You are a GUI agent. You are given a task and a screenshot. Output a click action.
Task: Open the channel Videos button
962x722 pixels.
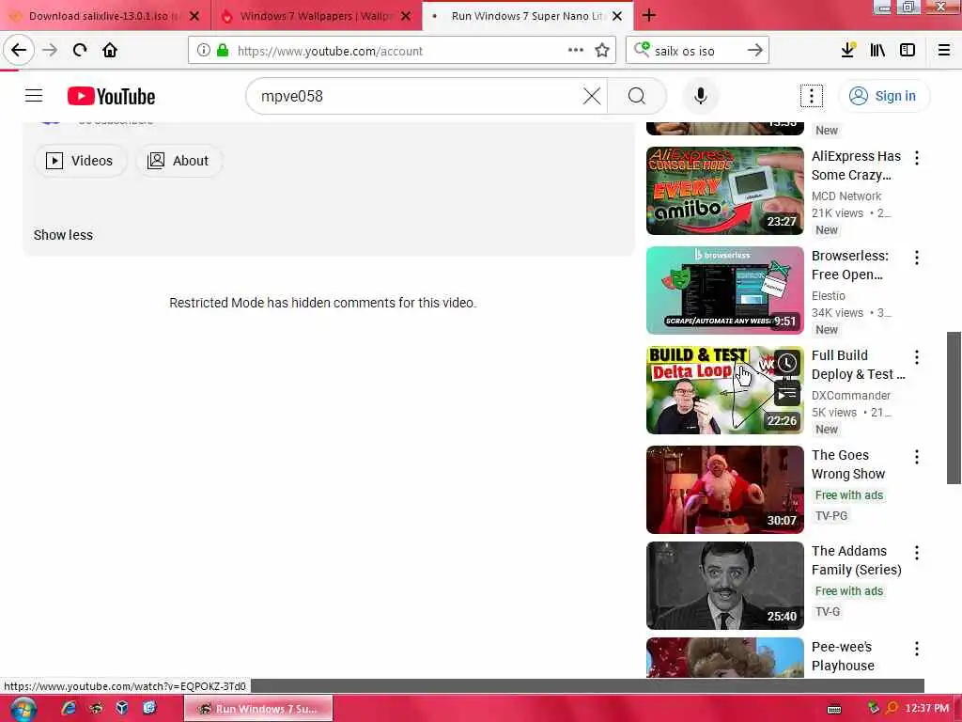point(80,161)
